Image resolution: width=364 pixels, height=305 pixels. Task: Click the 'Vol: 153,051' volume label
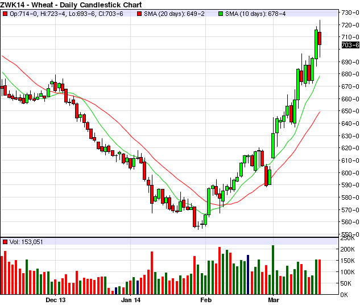tap(26, 242)
